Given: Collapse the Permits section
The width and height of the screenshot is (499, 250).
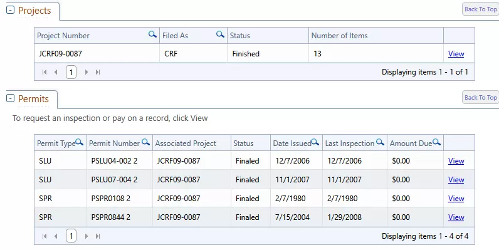Looking at the screenshot, I should [11, 98].
